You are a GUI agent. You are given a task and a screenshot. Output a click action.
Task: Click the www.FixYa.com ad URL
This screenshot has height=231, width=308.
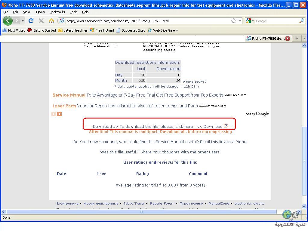point(235,95)
